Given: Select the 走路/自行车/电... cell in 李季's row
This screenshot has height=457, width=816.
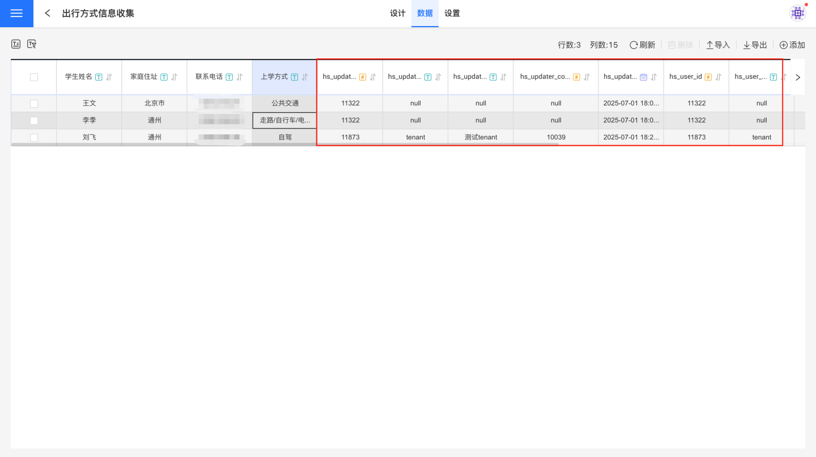Looking at the screenshot, I should pos(284,121).
